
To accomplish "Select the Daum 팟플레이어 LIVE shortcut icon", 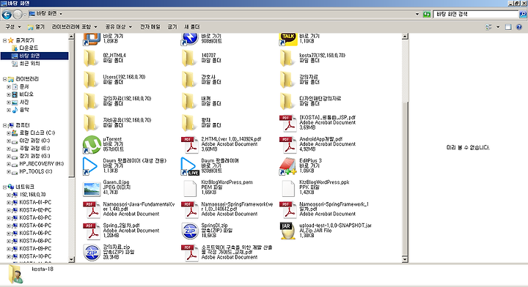I will 190,166.
